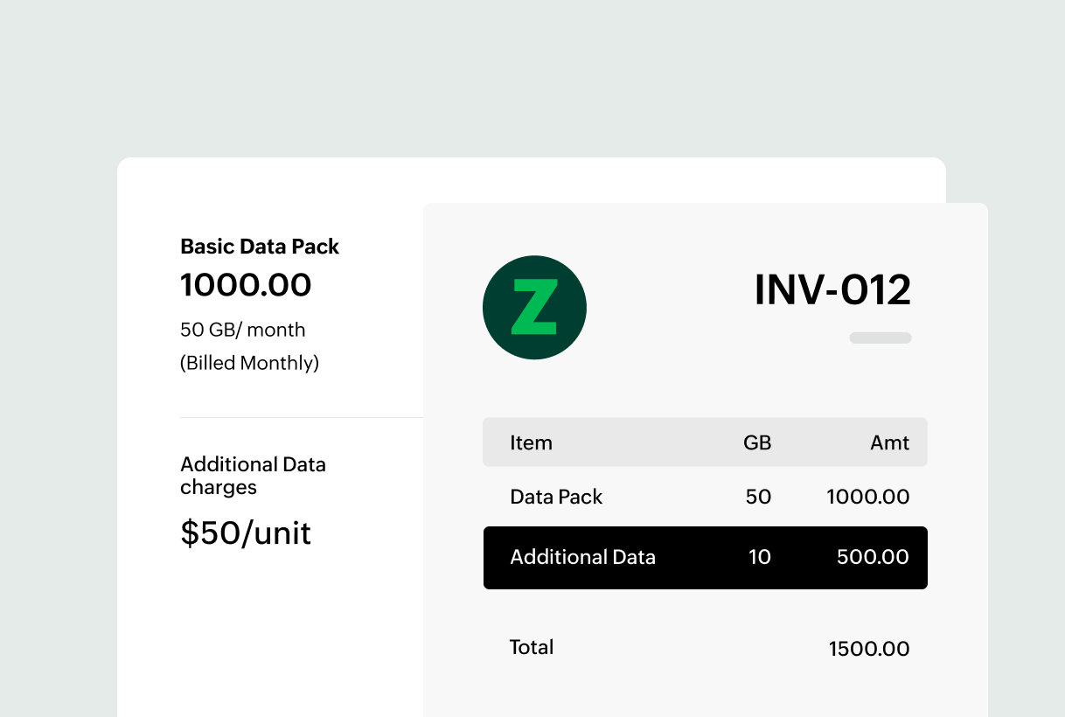The width and height of the screenshot is (1065, 717).
Task: Click the Additional Data charges label
Action: pos(253,476)
